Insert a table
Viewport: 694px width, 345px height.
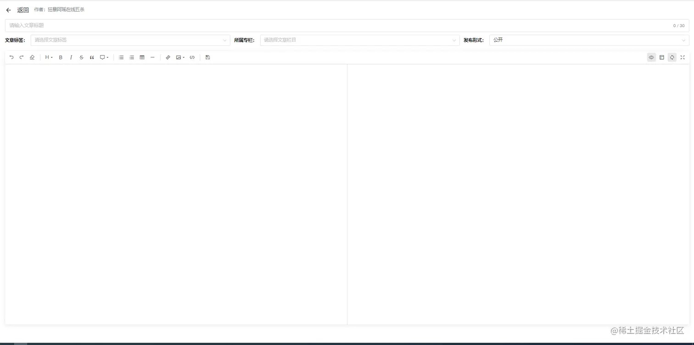tap(142, 57)
